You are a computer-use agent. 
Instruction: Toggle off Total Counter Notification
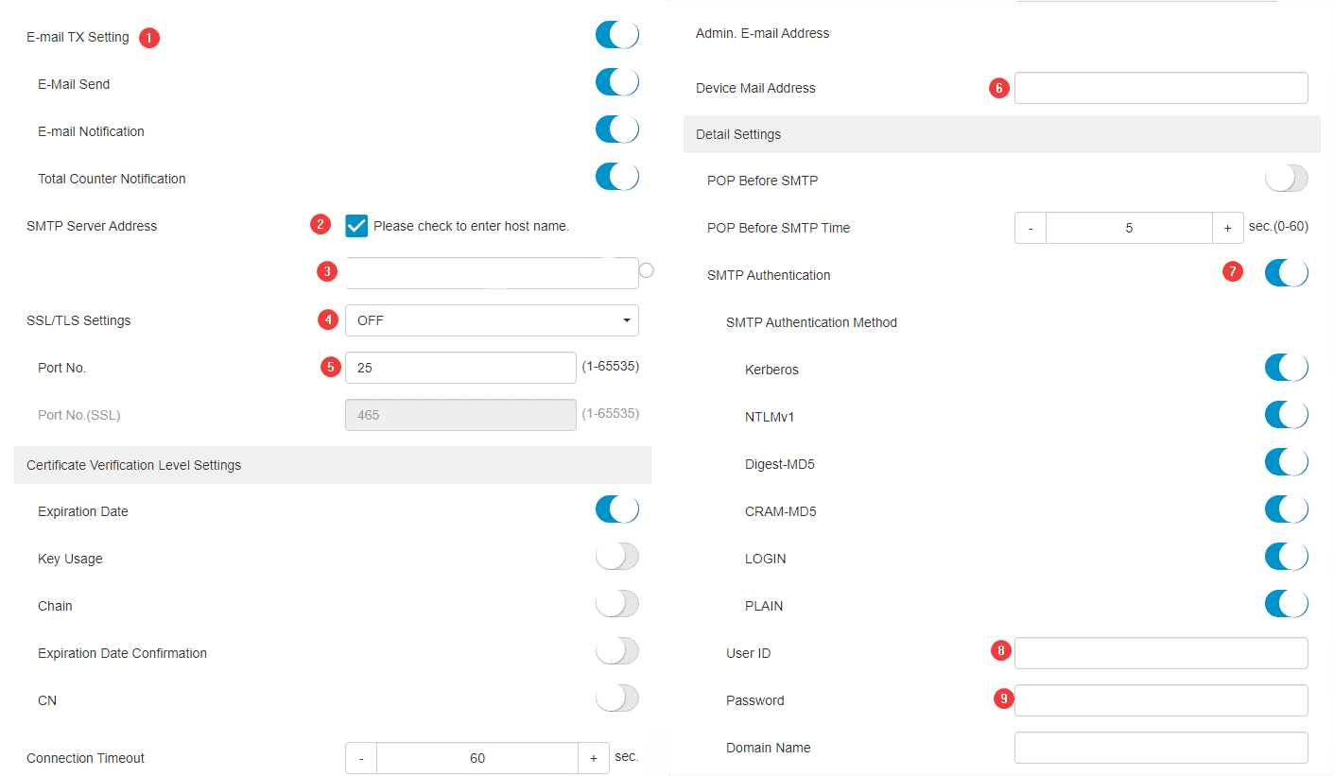pyautogui.click(x=616, y=176)
